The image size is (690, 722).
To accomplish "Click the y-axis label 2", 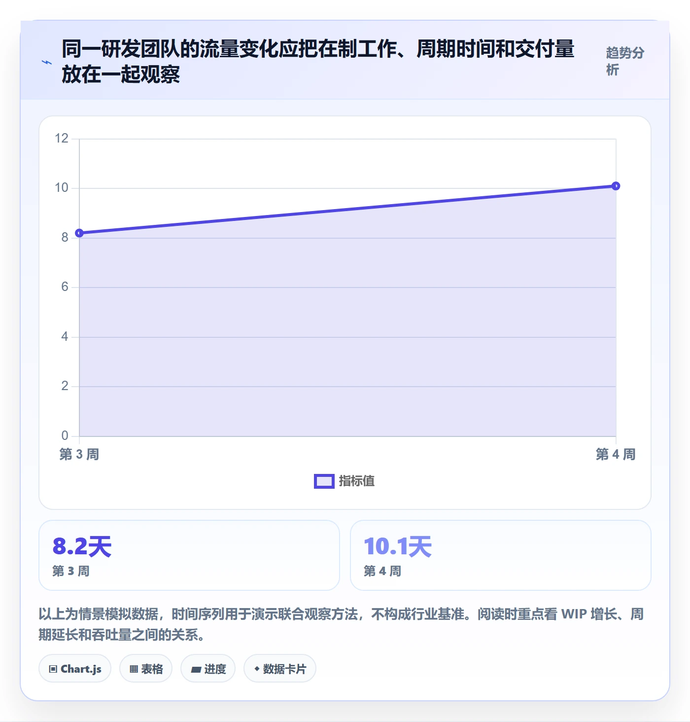I will [65, 386].
